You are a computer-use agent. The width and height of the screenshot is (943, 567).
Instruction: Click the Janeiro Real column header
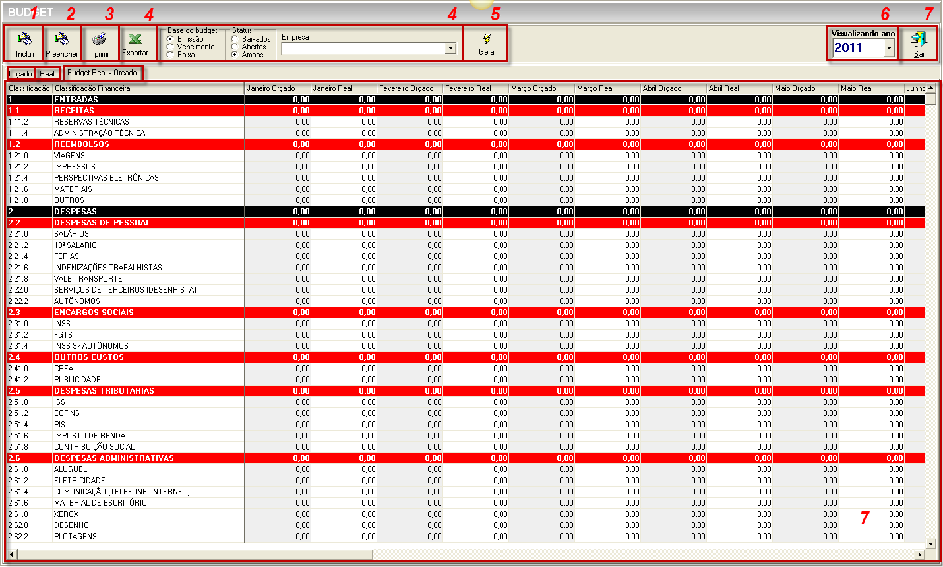(x=344, y=88)
